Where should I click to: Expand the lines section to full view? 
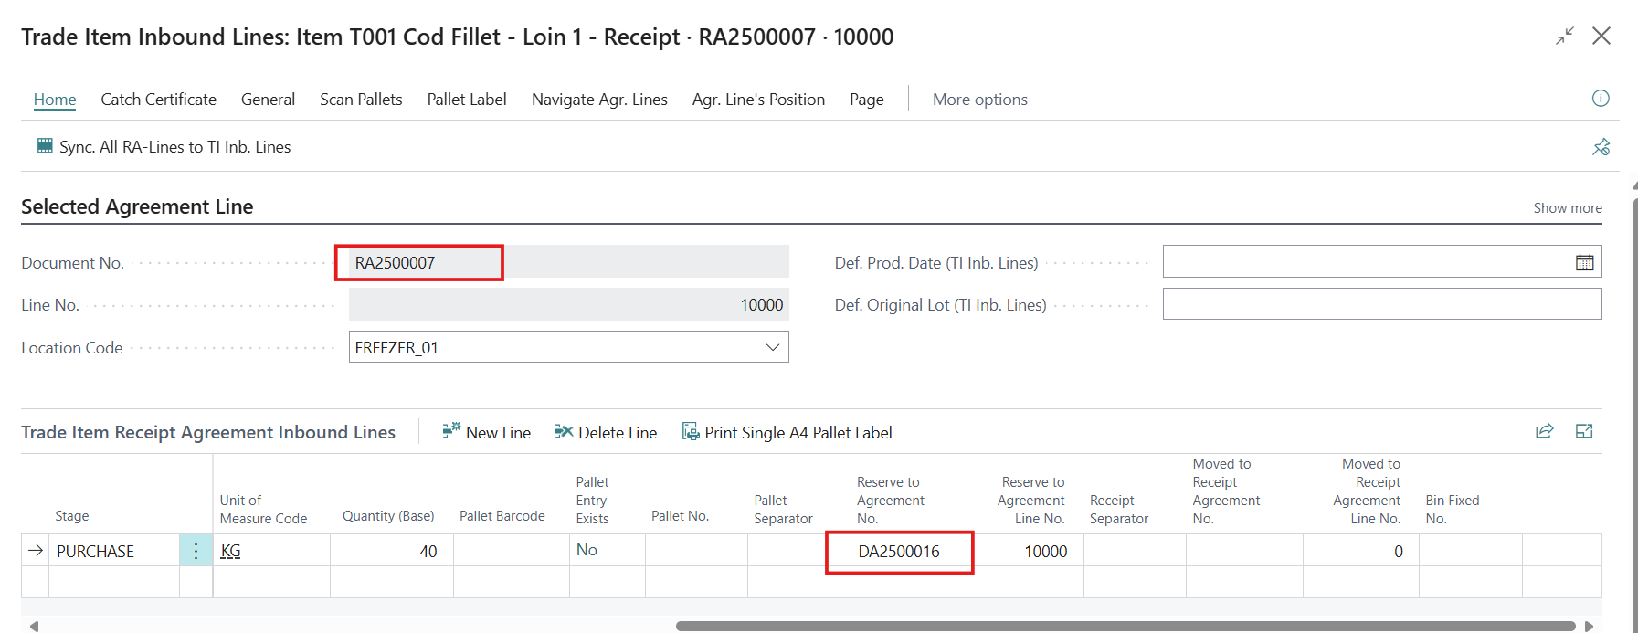[1584, 432]
